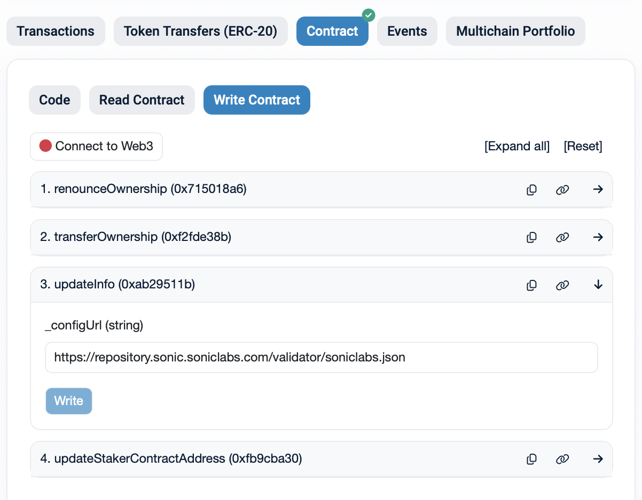Copy permalink for updateStakerContractAddress method

point(562,458)
